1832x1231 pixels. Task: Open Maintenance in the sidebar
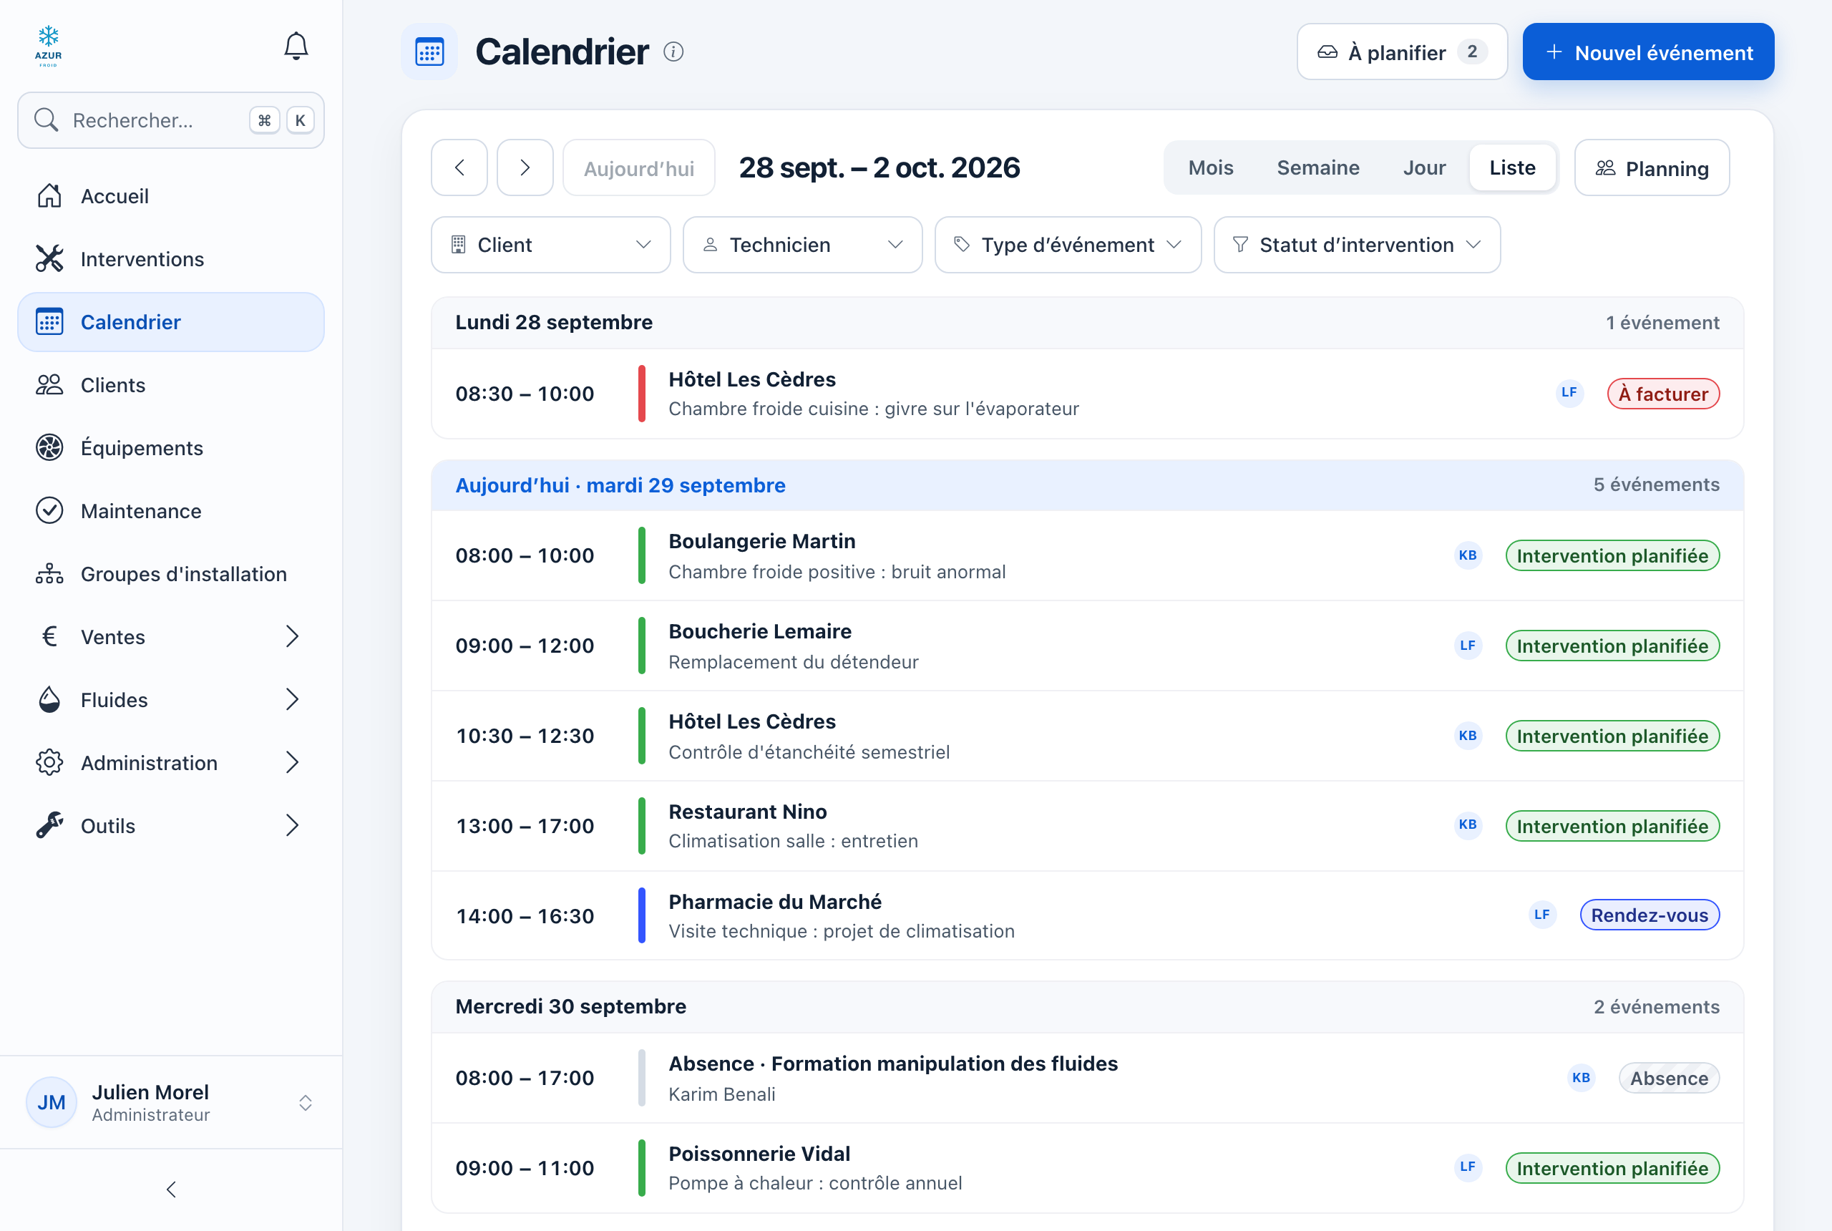(x=171, y=511)
